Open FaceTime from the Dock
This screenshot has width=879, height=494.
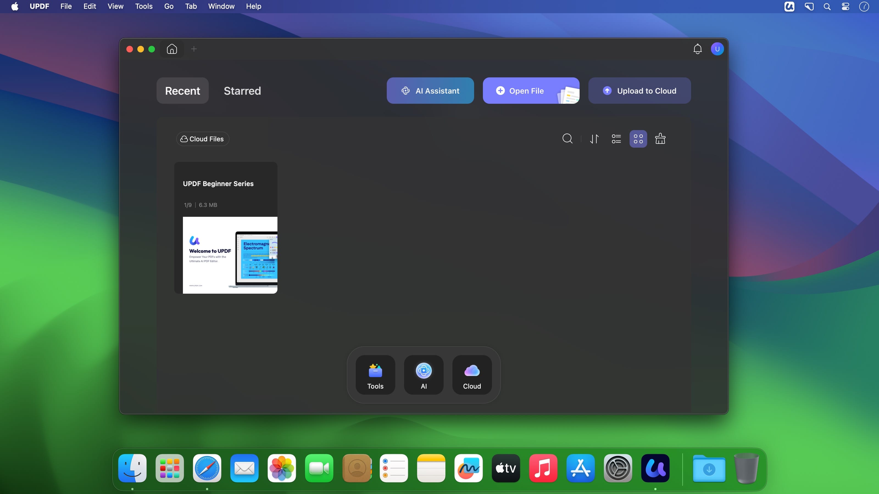(319, 468)
